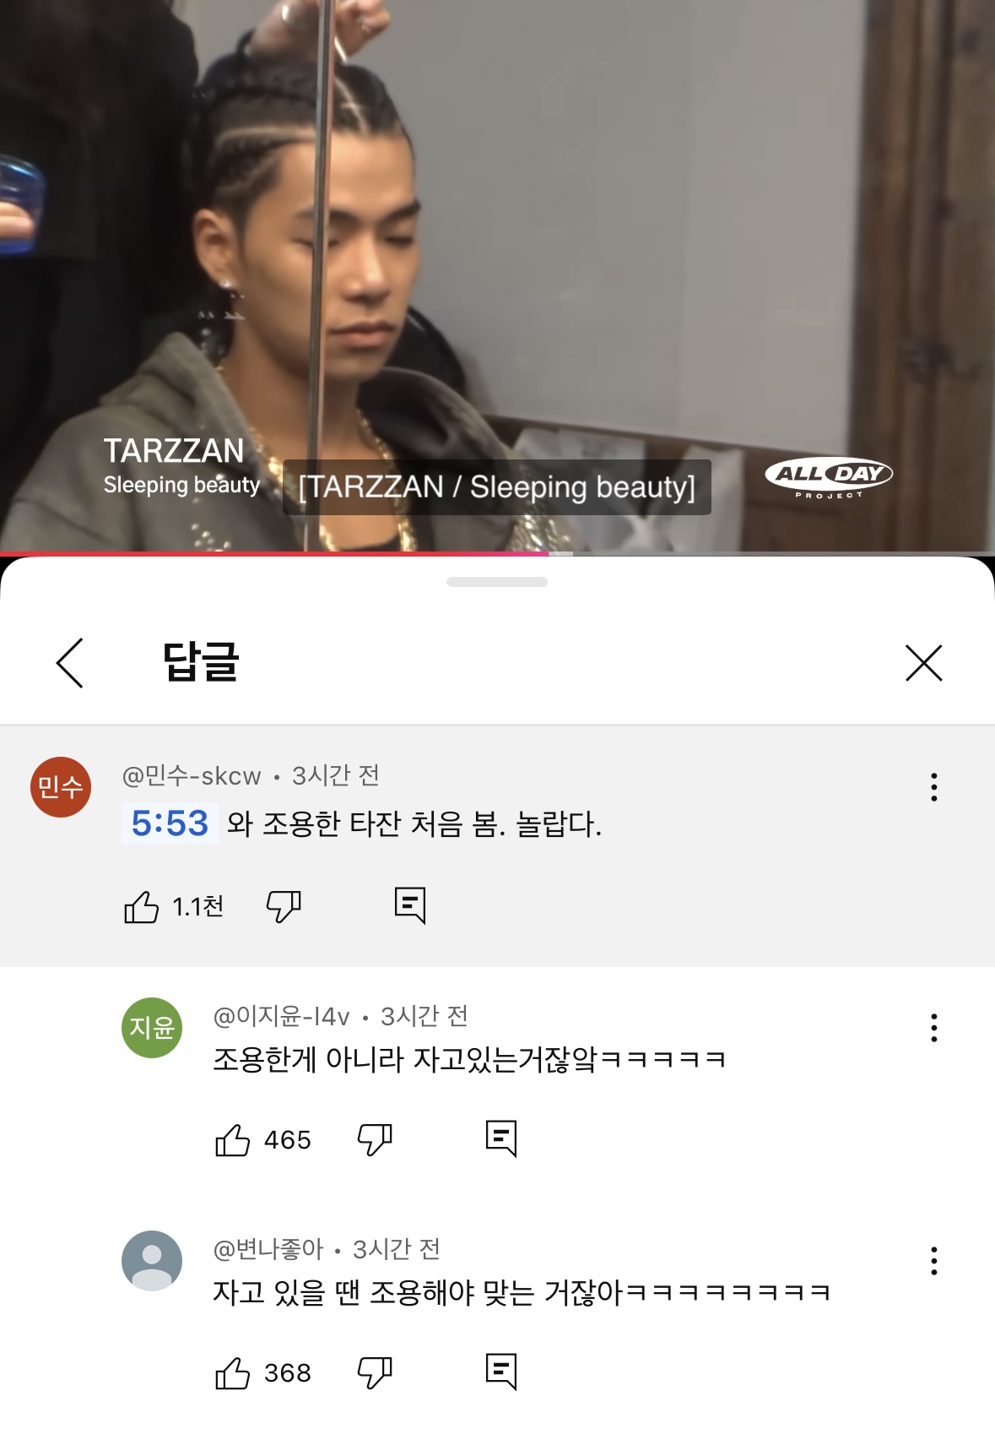Image resolution: width=995 pixels, height=1429 pixels.
Task: Dislike the reply by @변나좋아
Action: (x=375, y=1373)
